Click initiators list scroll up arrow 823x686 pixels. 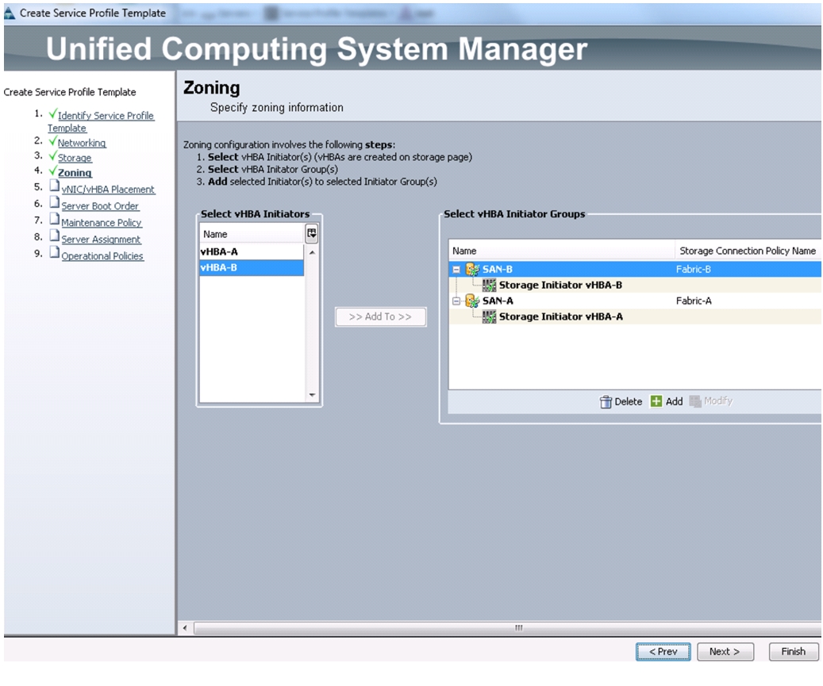(312, 253)
